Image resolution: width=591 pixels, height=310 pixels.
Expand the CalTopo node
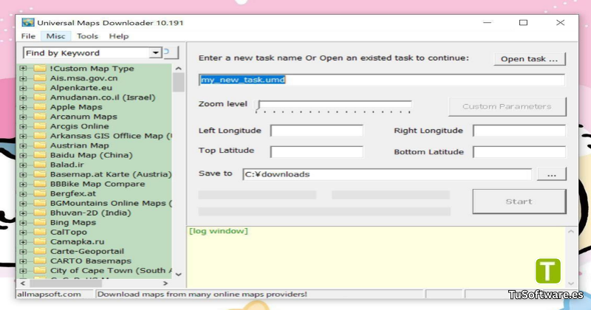click(23, 232)
